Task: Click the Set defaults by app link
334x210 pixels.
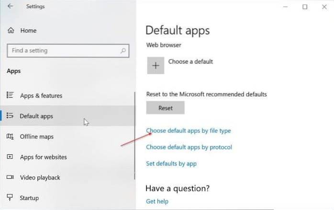Action: point(171,163)
